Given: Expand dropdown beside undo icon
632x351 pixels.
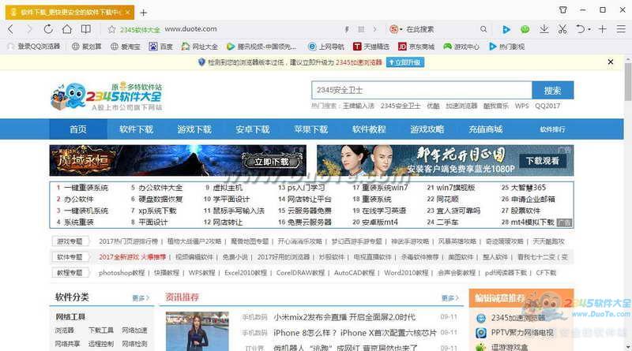Looking at the screenshot, I should point(589,29).
